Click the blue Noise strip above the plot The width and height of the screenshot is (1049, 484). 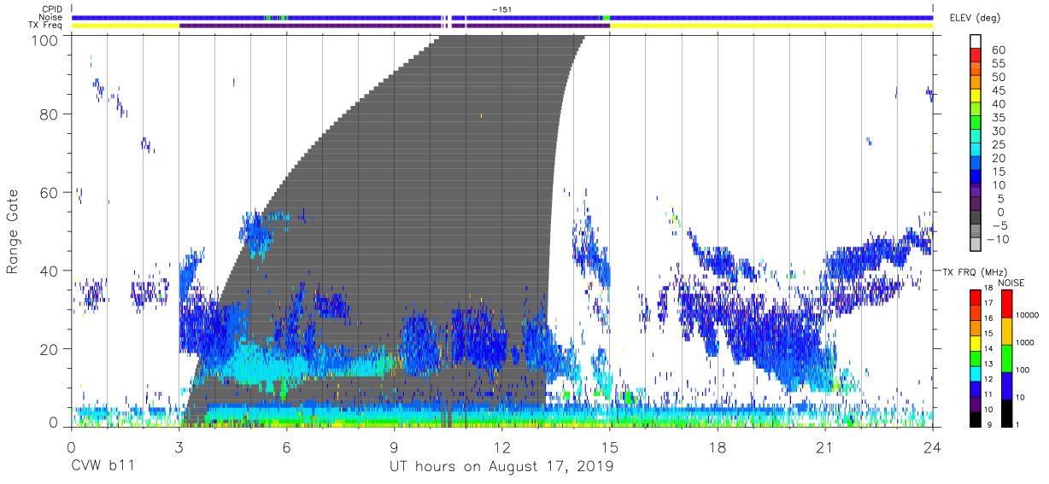click(x=502, y=17)
